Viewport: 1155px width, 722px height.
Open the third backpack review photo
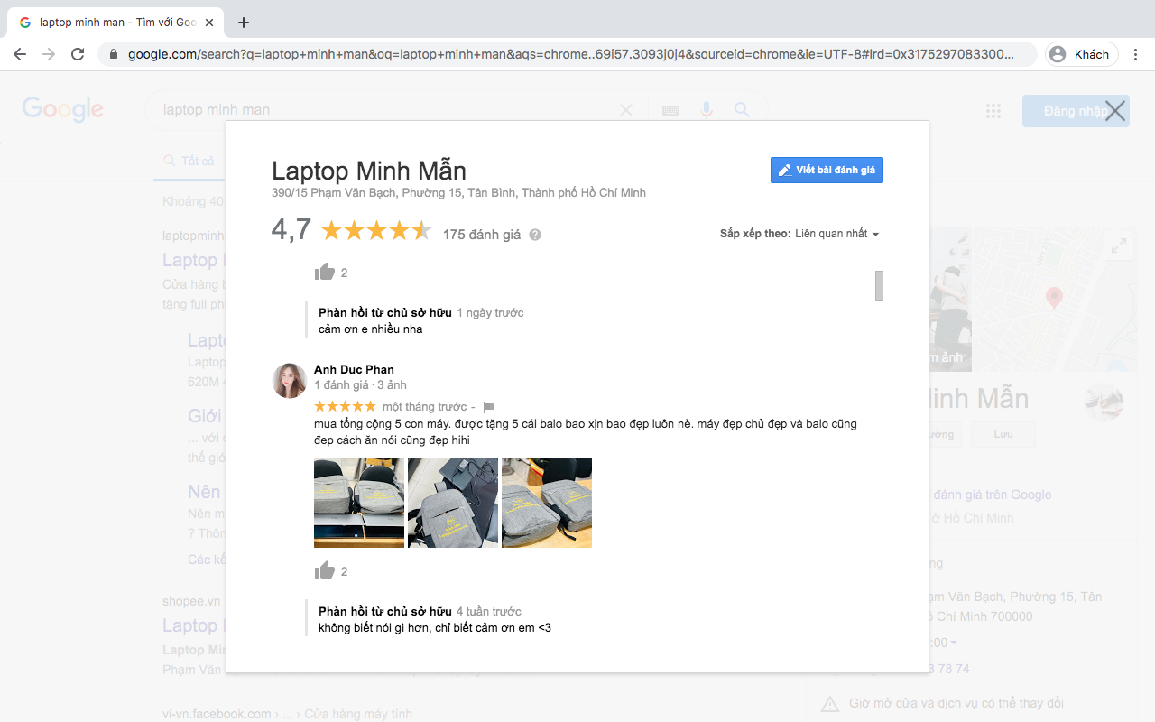coord(547,503)
